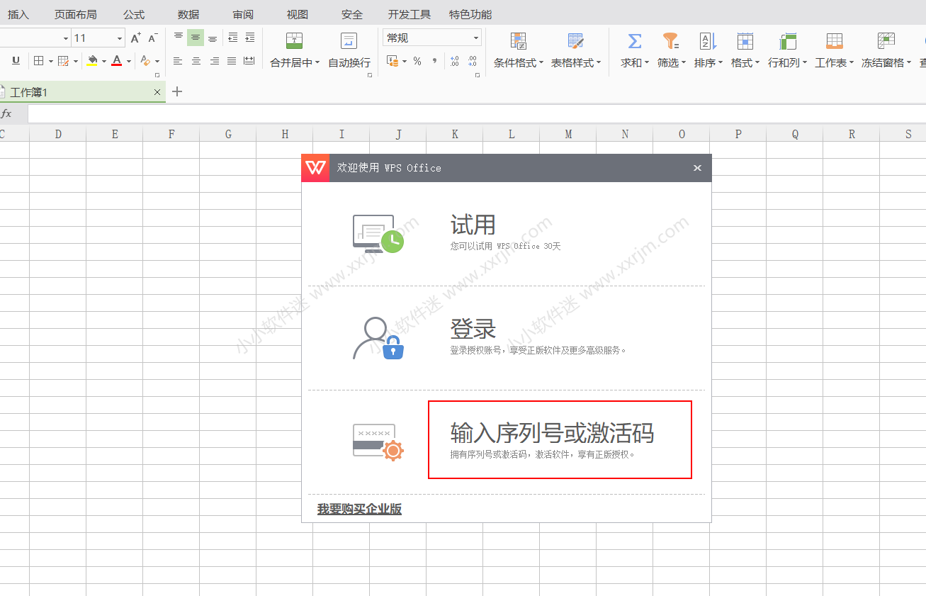Click the currency format icon
Viewport: 926px width, 596px height.
point(392,62)
